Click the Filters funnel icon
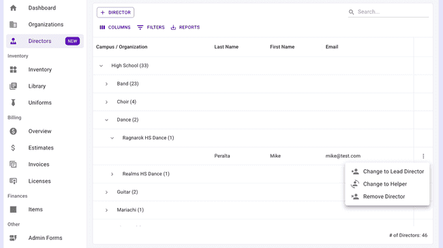The width and height of the screenshot is (443, 248). [140, 27]
